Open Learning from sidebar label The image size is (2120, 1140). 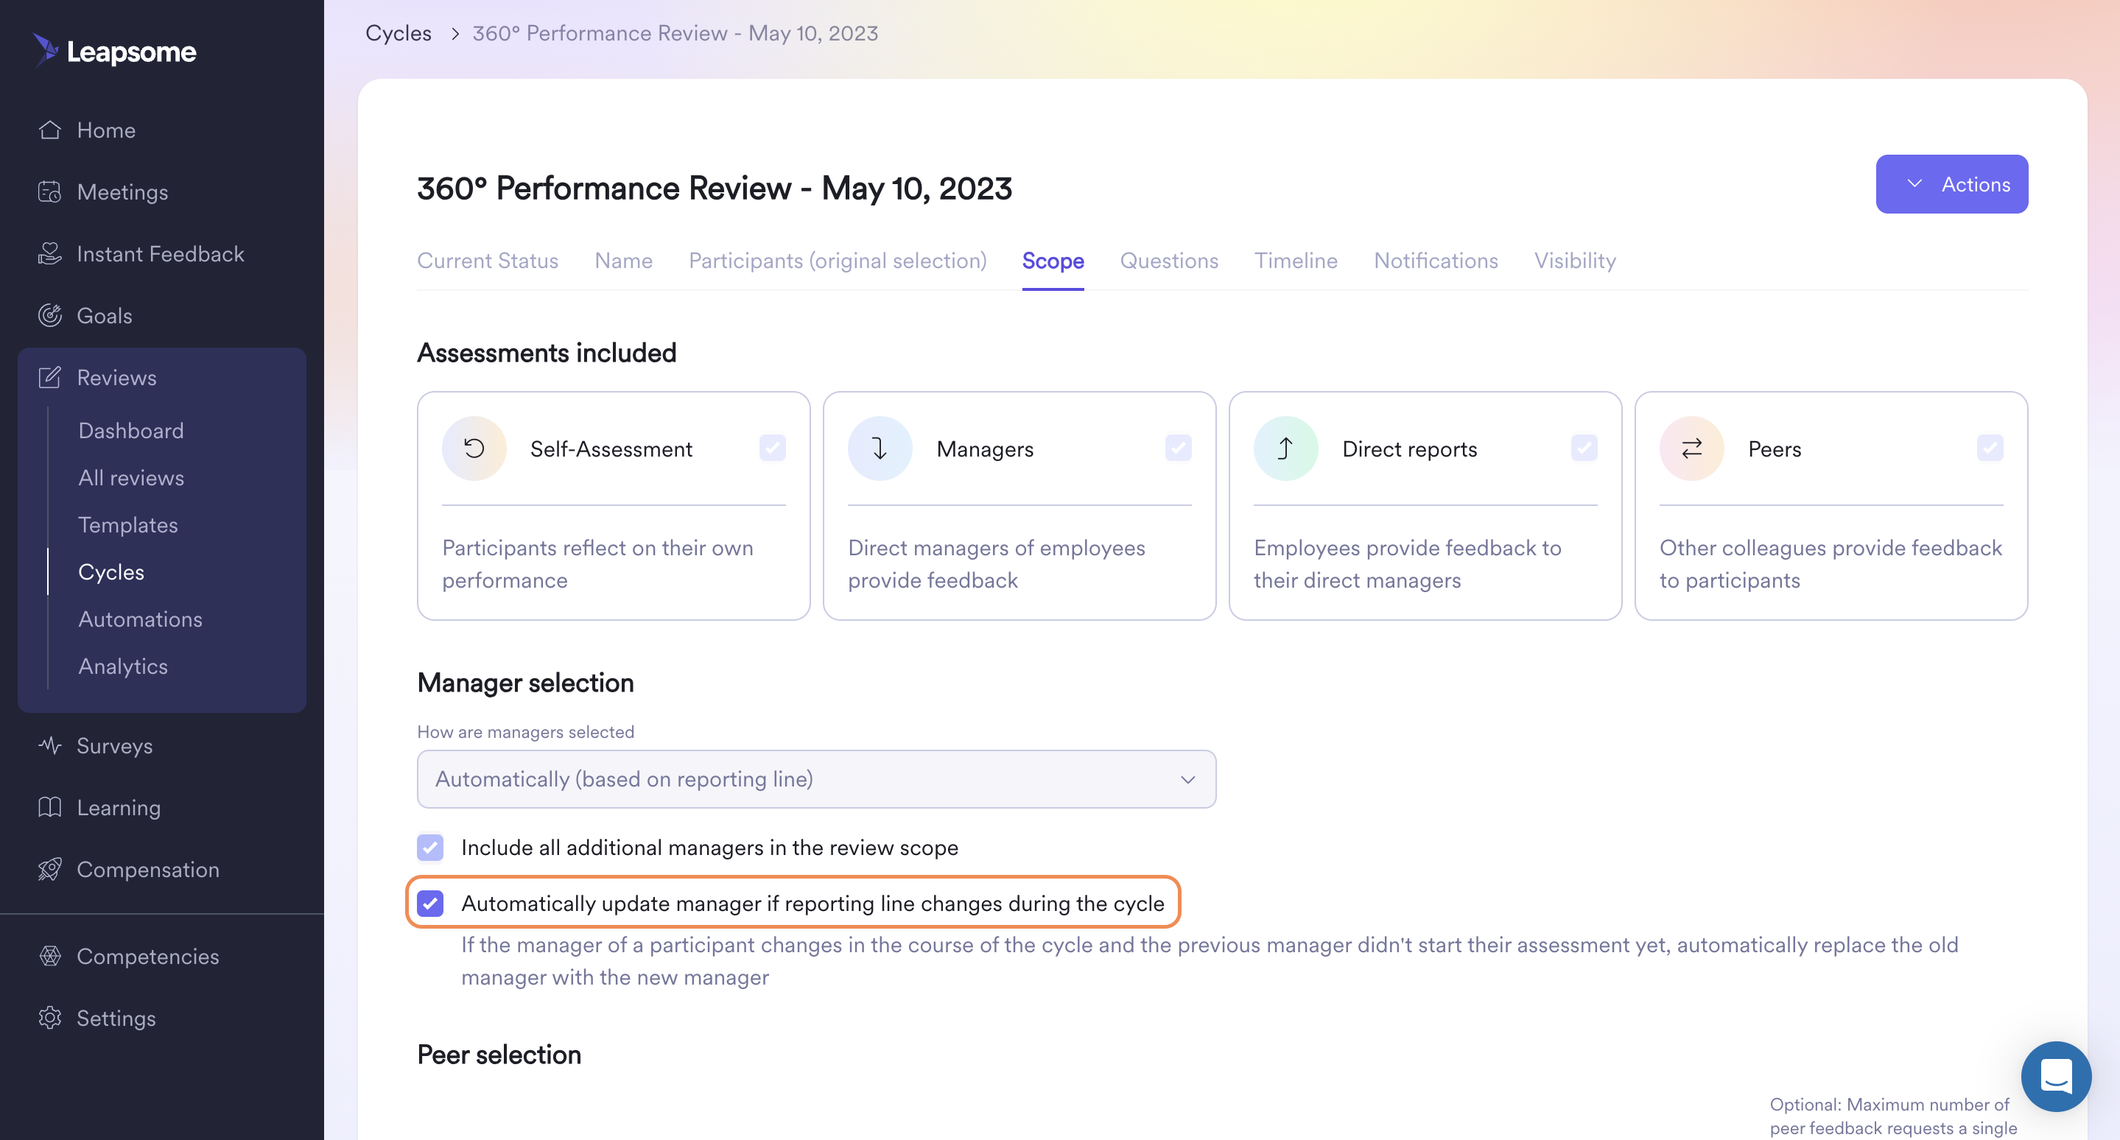[119, 807]
